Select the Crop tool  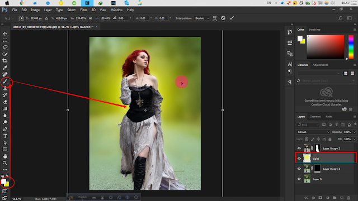click(5, 61)
